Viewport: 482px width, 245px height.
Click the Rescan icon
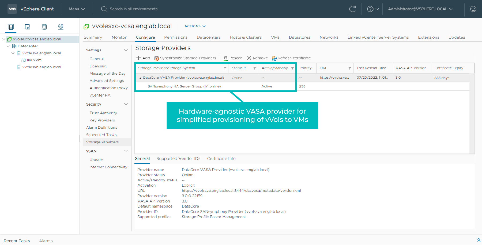(226, 58)
